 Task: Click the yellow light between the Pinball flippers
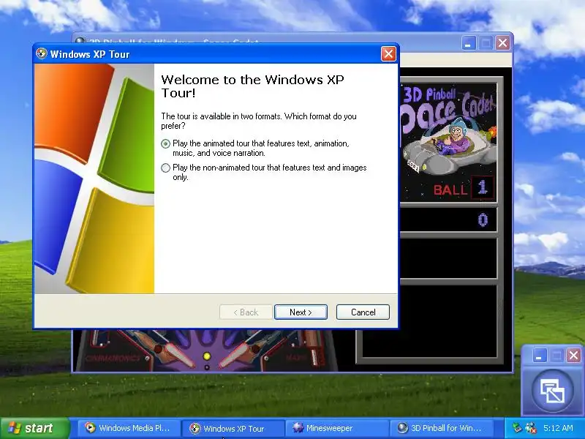[207, 356]
